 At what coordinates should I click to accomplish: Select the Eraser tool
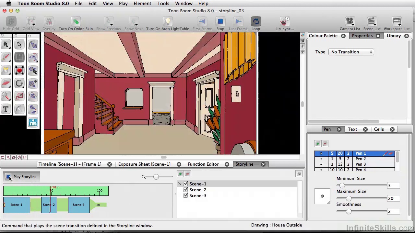(x=6, y=83)
